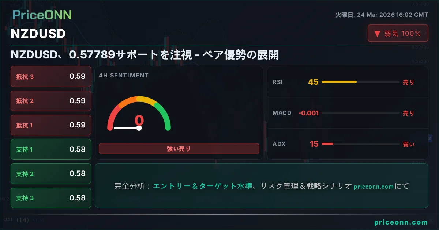Click the 4H SENTIMENT heading
This screenshot has height=230, width=439.
point(124,76)
